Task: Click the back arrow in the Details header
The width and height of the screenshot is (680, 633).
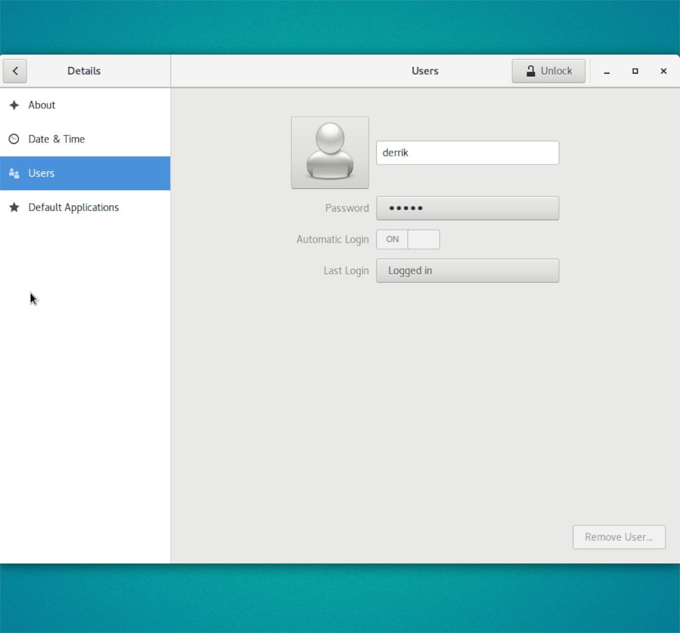Action: coord(15,71)
